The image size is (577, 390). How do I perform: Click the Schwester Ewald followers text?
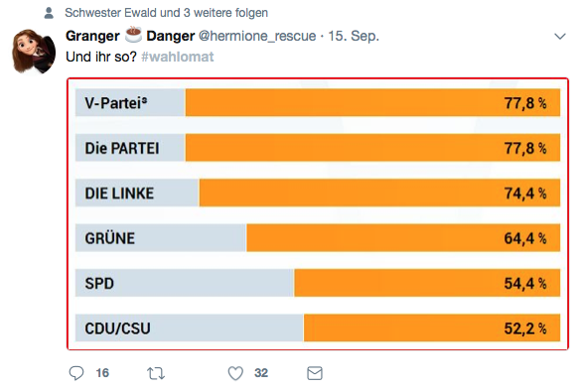click(x=166, y=13)
